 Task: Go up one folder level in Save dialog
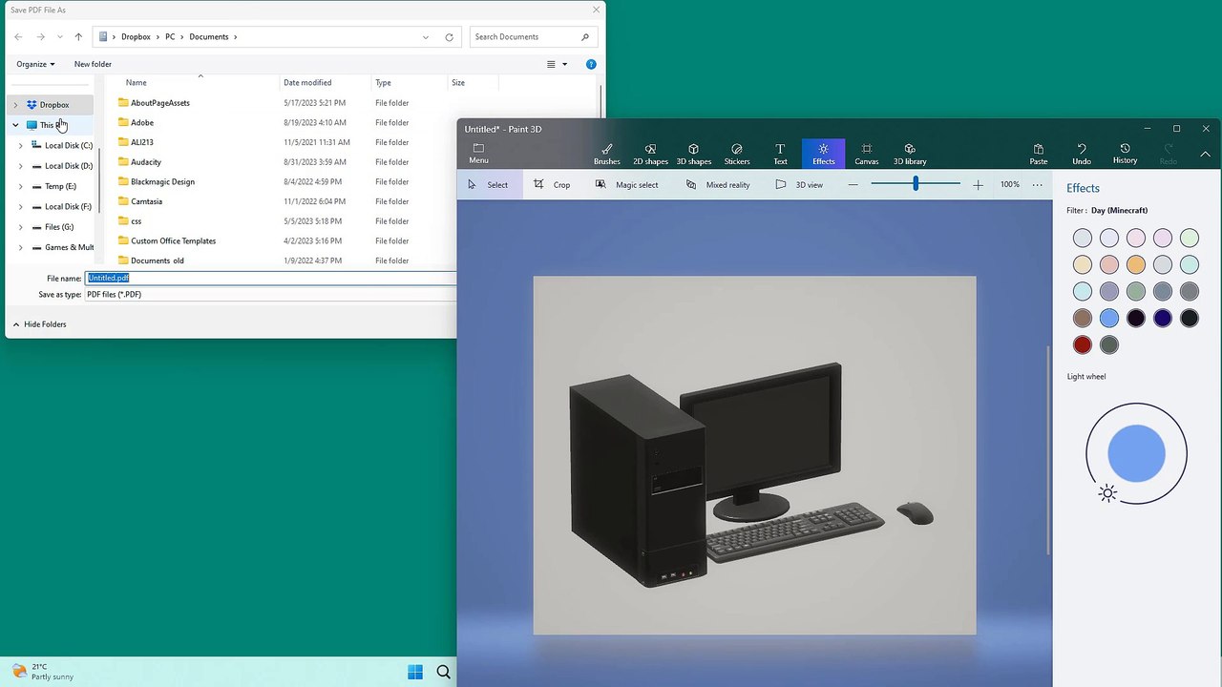78,37
